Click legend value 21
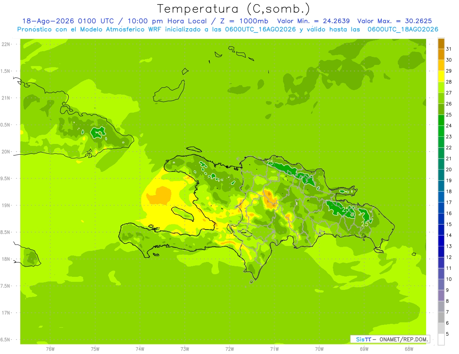The image size is (459, 354). click(449, 158)
